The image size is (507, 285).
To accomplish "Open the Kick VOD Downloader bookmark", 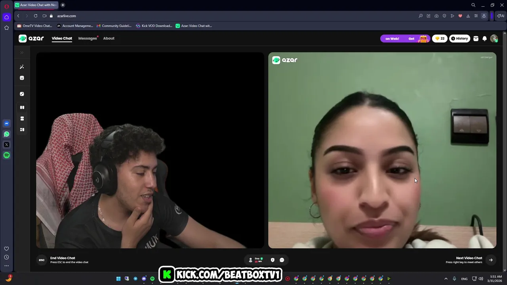I will 154,26.
